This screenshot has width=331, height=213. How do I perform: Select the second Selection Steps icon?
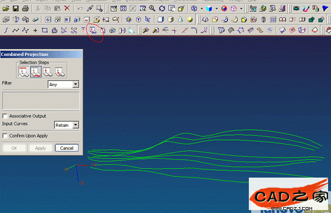35,71
